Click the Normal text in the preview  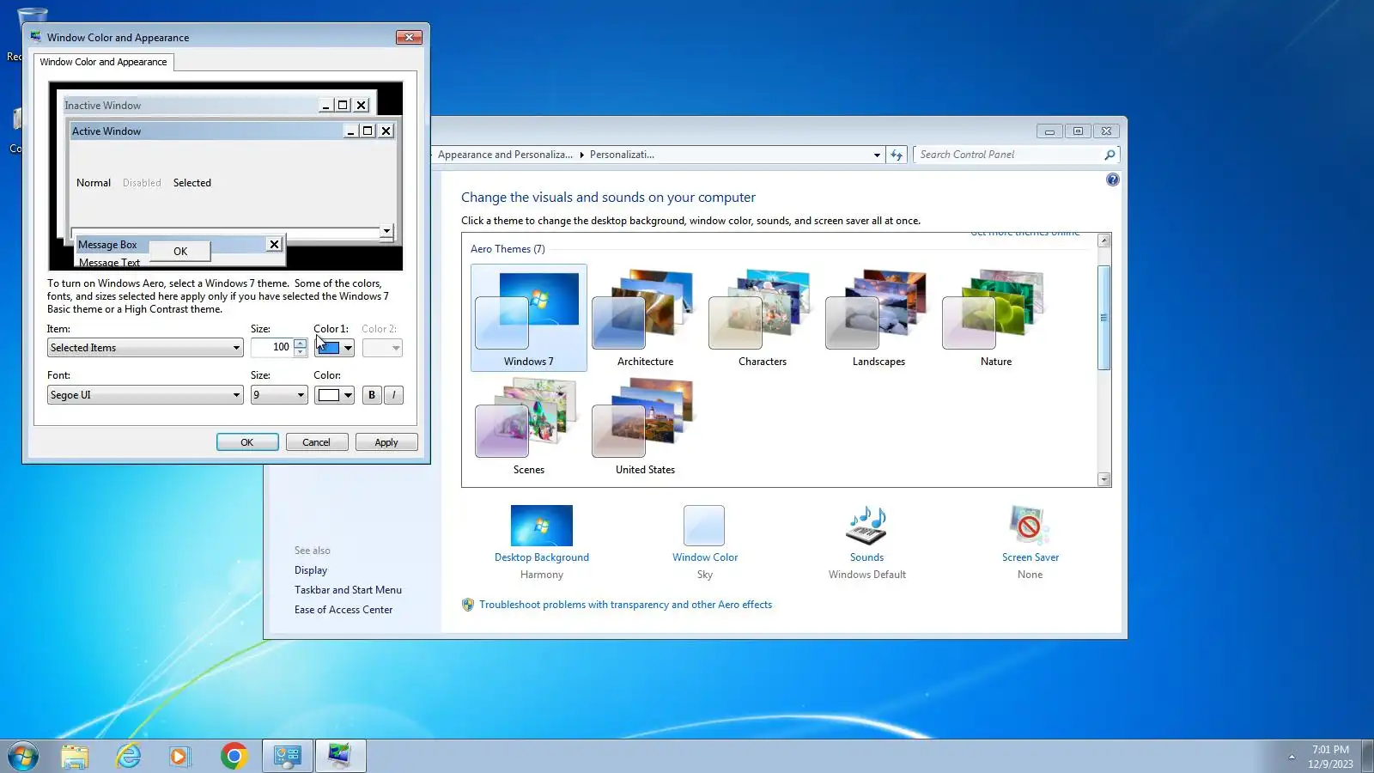pyautogui.click(x=94, y=183)
